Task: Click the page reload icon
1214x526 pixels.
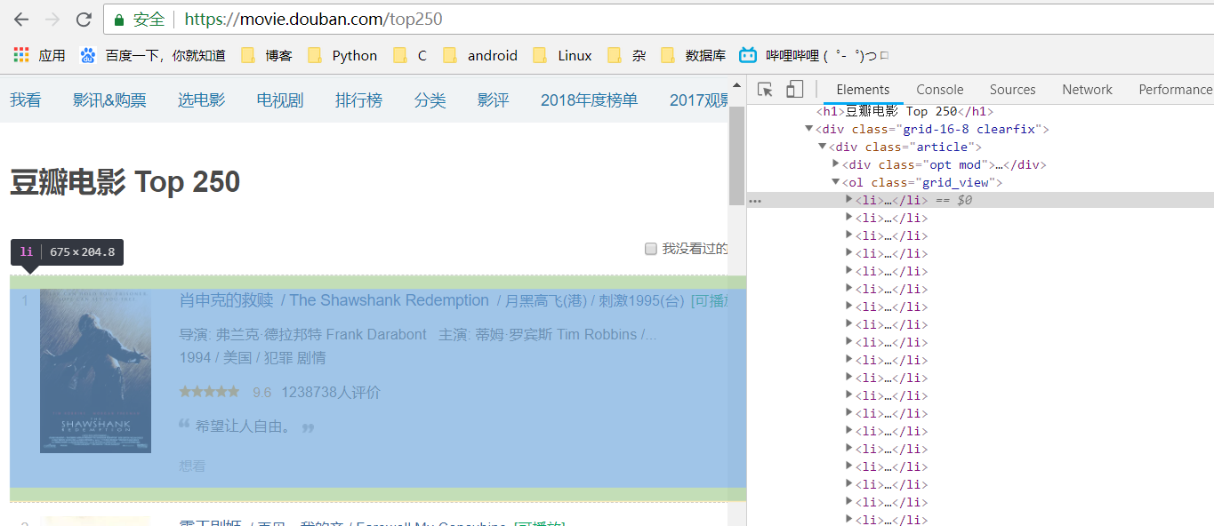Action: pyautogui.click(x=84, y=19)
